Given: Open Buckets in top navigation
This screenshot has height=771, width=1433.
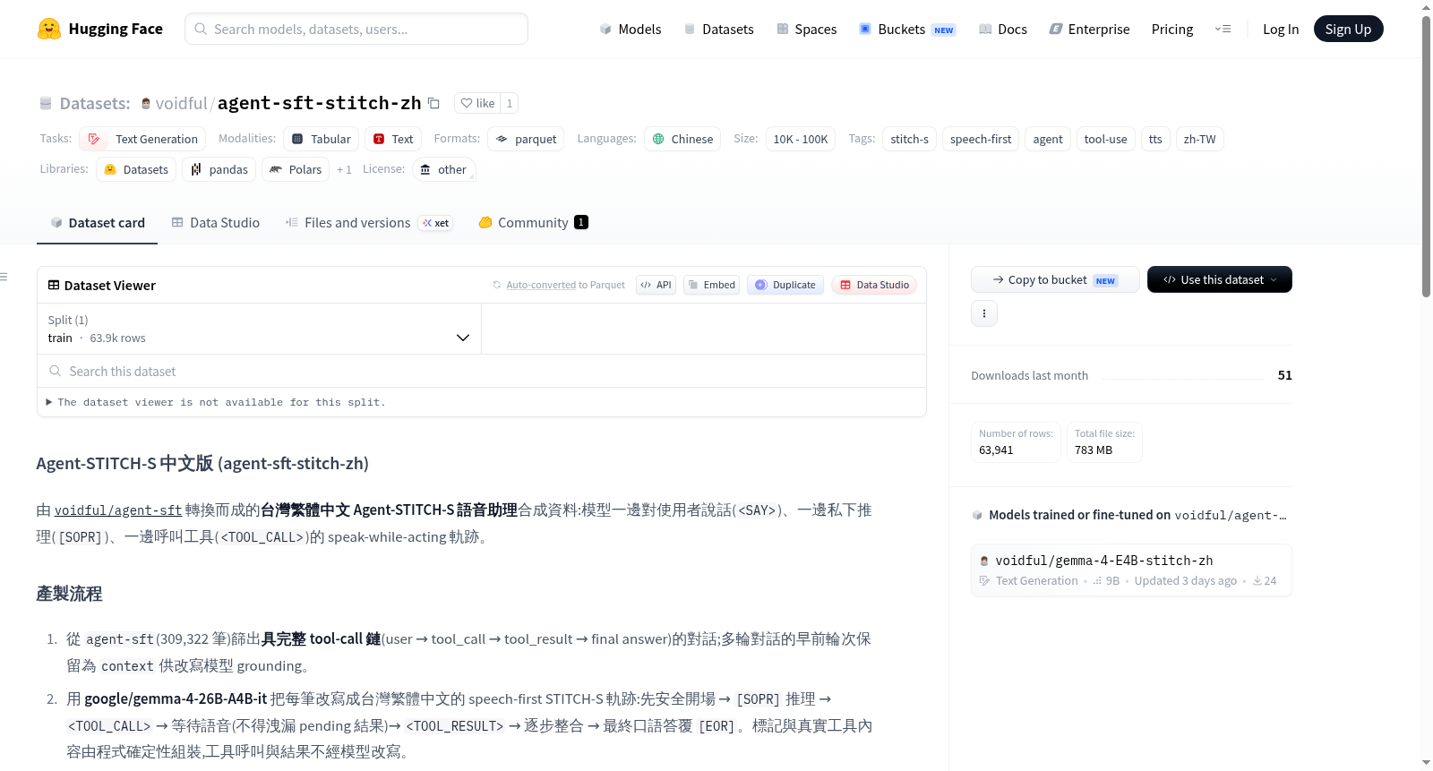Looking at the screenshot, I should (907, 29).
